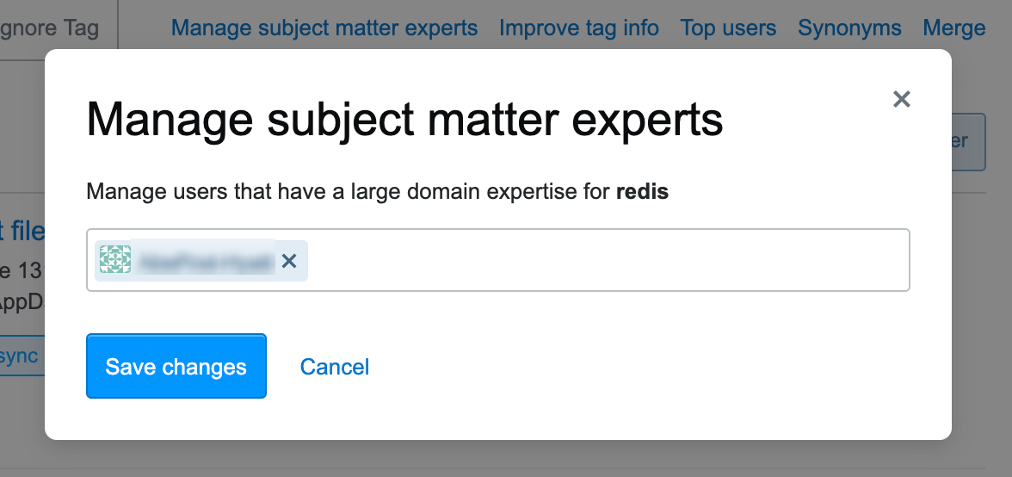Click the expert's identicon avatar

coord(115,260)
